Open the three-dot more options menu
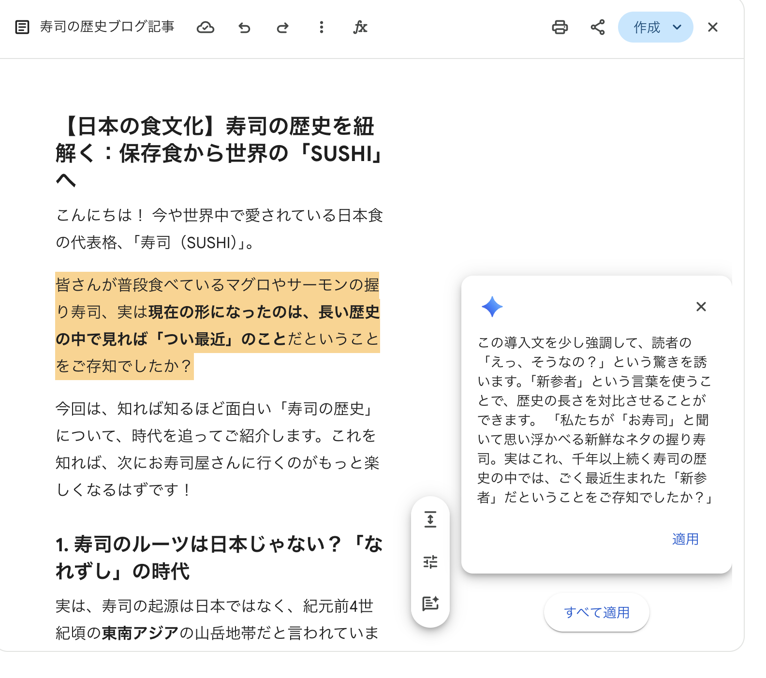 pos(321,28)
